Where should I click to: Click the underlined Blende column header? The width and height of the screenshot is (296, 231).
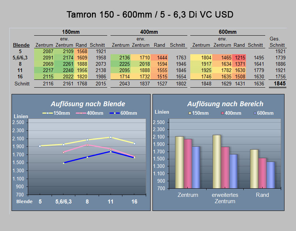coord(21,45)
